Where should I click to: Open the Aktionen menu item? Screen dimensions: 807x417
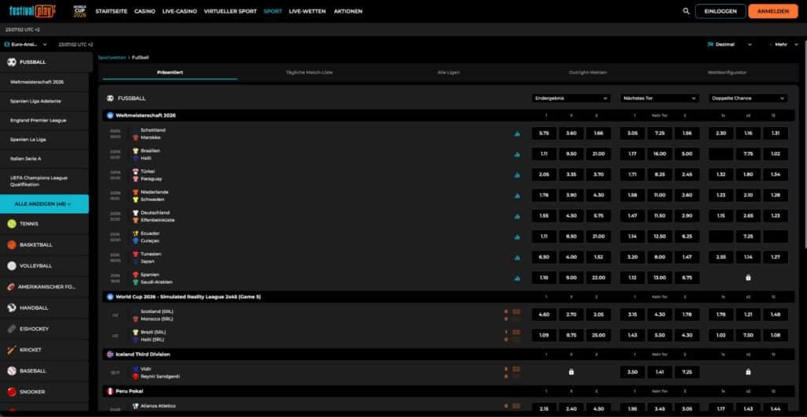pyautogui.click(x=348, y=11)
